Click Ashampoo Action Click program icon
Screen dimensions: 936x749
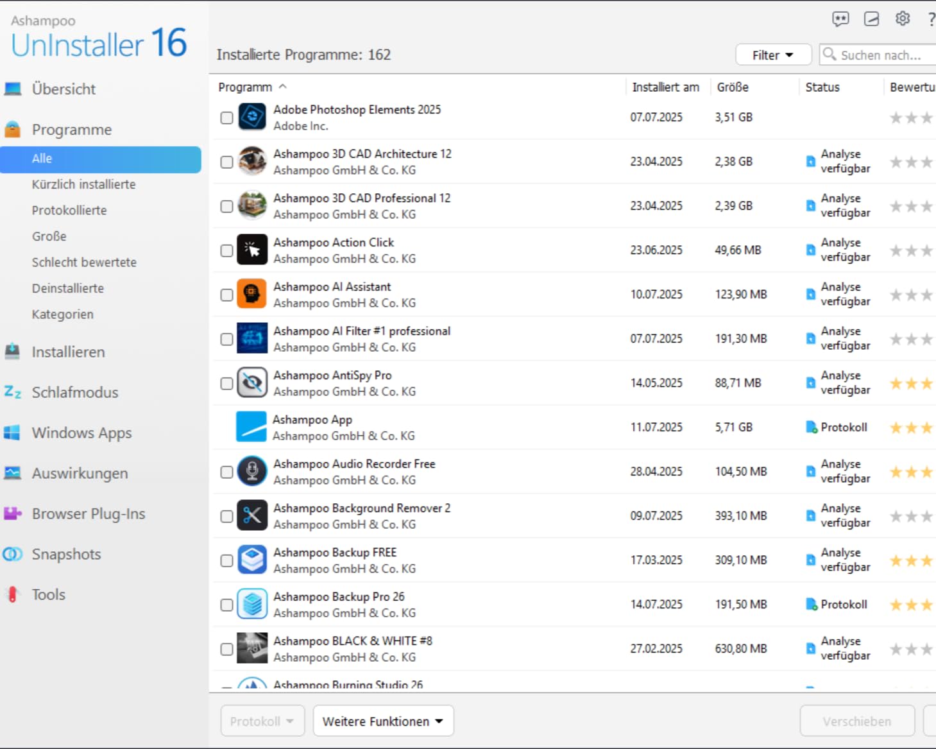[x=252, y=250]
